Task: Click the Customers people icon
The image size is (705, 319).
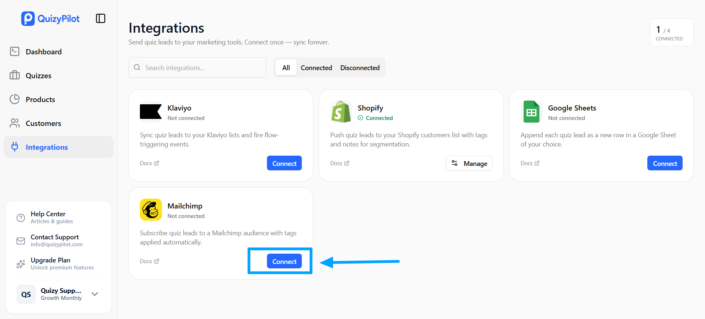Action: pyautogui.click(x=15, y=123)
